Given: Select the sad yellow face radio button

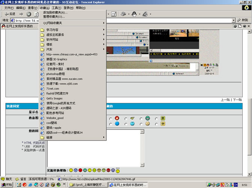Looking at the screenshot, I should (x=141, y=124).
